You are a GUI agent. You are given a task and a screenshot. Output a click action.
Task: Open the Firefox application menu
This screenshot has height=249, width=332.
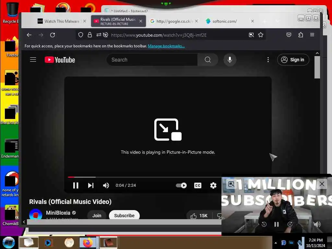coord(312,35)
